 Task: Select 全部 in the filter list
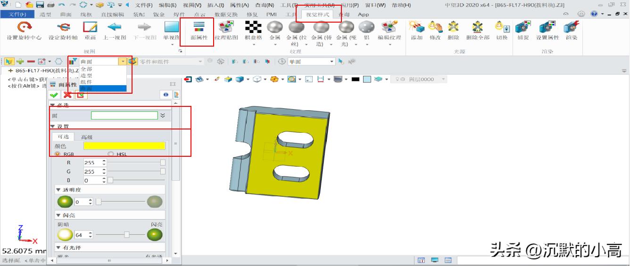pos(86,69)
